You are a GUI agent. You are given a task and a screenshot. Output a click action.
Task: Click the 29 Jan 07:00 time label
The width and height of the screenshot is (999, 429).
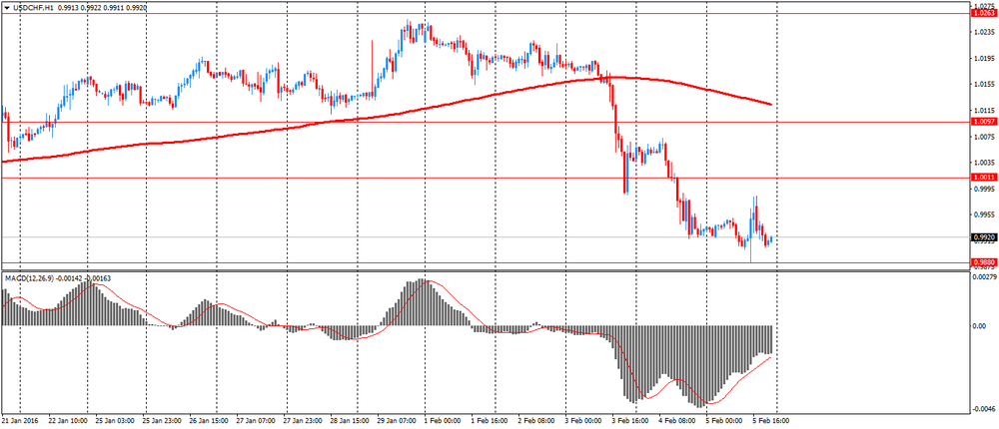[397, 421]
